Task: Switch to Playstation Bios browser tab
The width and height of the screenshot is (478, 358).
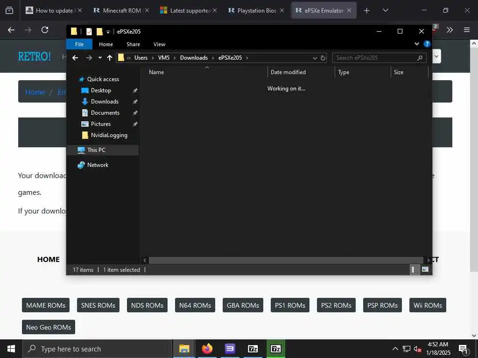Action: click(256, 11)
